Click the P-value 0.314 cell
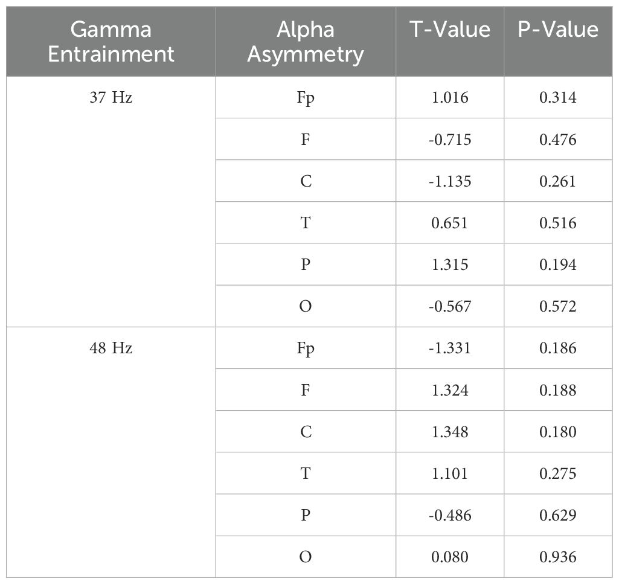The width and height of the screenshot is (619, 584). (558, 97)
